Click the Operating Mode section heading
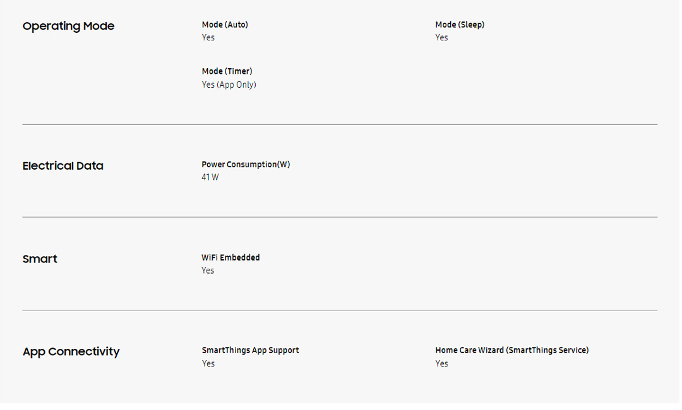The image size is (682, 410). coord(68,26)
